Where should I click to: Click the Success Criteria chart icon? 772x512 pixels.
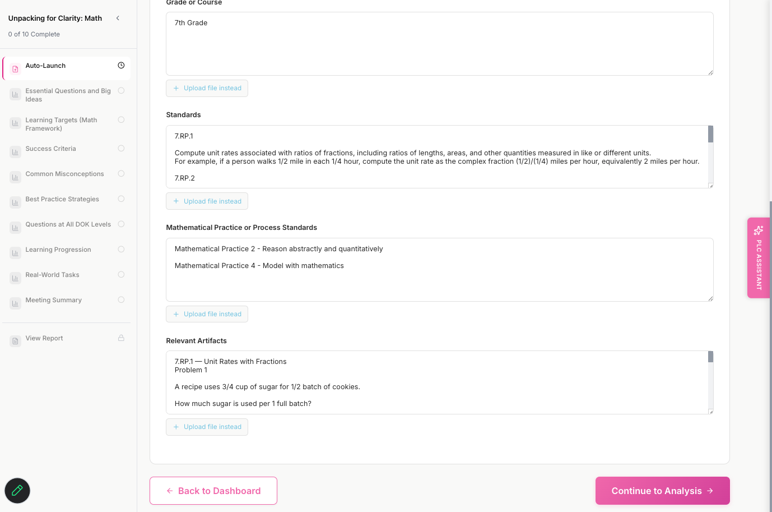[16, 152]
